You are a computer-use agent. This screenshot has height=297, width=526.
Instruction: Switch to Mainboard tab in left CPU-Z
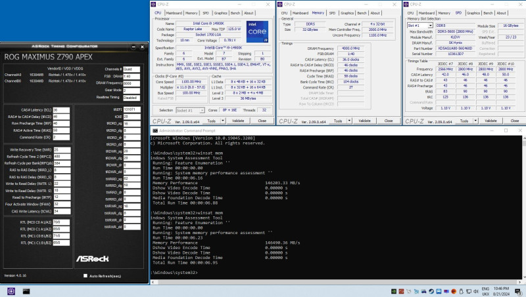tap(174, 13)
